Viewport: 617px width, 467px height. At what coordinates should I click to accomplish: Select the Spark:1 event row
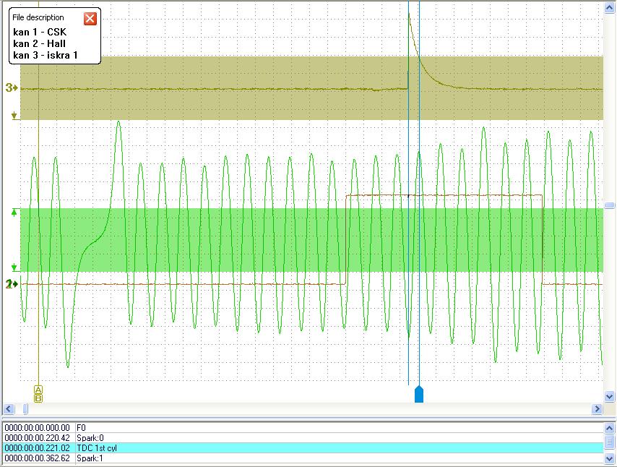[303, 458]
